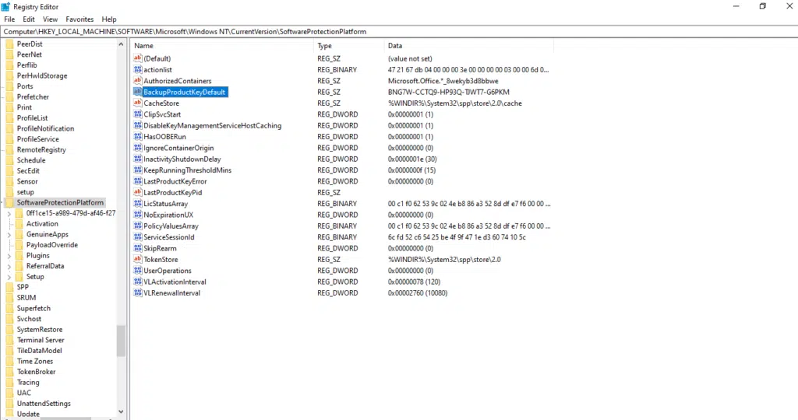Select the PayloadOverride tree key
The width and height of the screenshot is (798, 420).
52,245
